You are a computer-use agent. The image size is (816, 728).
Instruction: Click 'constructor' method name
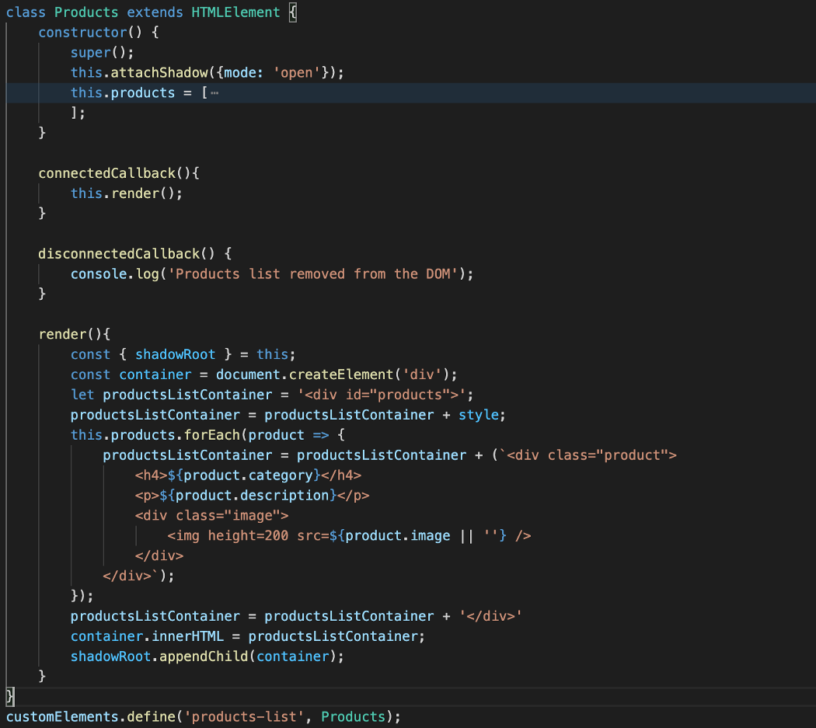tap(82, 33)
